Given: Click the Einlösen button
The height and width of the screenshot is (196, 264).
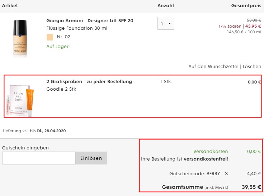Looking at the screenshot, I should 91,158.
